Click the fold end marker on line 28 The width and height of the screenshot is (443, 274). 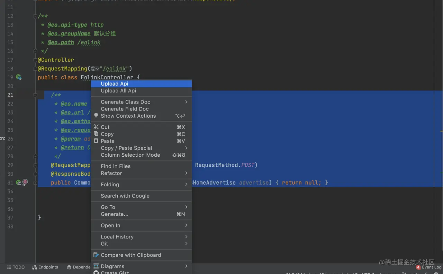pos(35,156)
